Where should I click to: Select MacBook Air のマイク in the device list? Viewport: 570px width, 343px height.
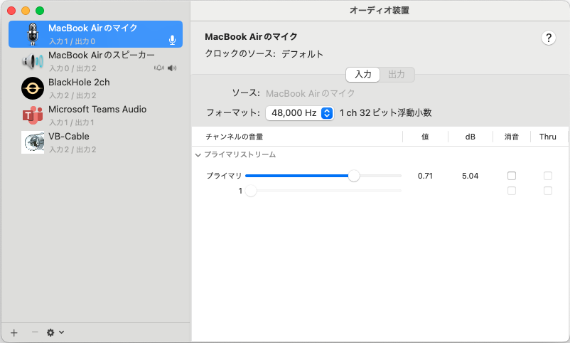point(96,34)
